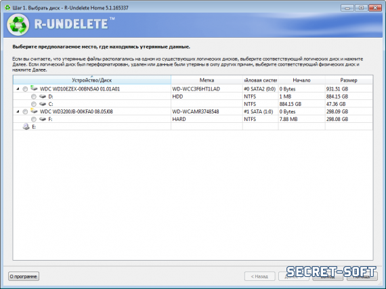
Task: Select the D: partition radio button
Action: (x=34, y=97)
